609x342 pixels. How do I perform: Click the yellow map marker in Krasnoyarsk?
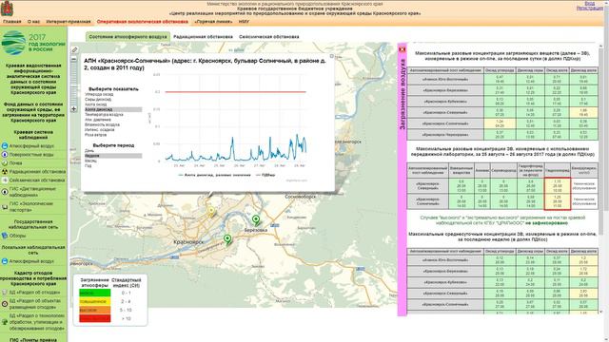[211, 212]
